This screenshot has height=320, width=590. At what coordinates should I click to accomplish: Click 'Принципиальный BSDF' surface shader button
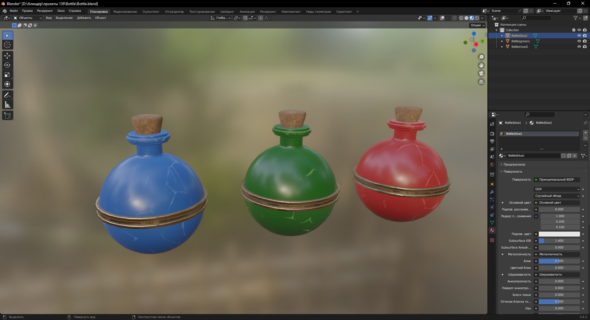[557, 180]
